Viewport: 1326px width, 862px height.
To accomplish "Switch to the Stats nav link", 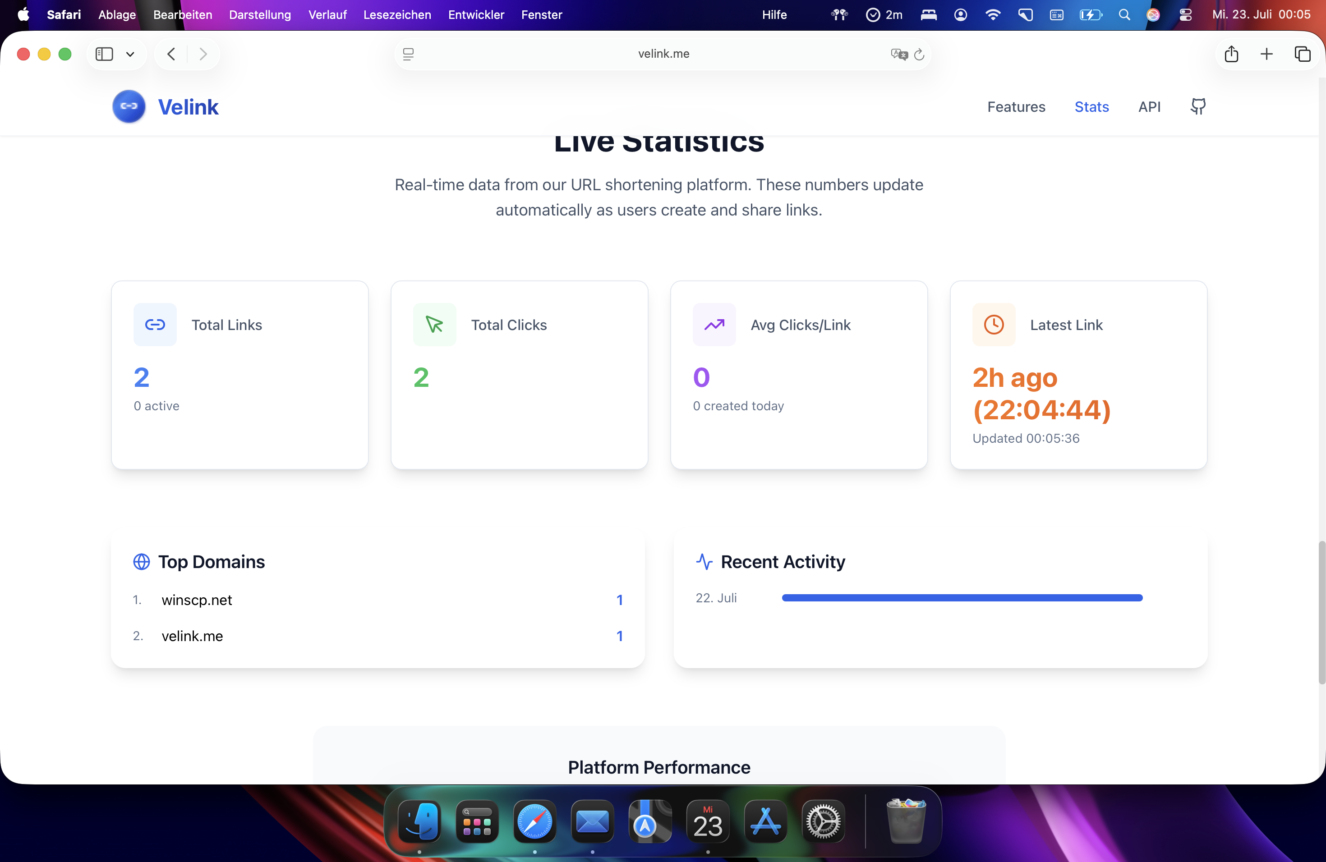I will pos(1091,106).
